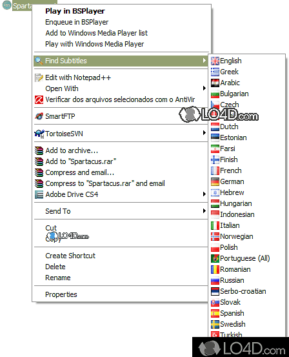Expand the Adobe Drive CS4 submenu arrow
Screen dimensions: 289x357
pos(204,194)
